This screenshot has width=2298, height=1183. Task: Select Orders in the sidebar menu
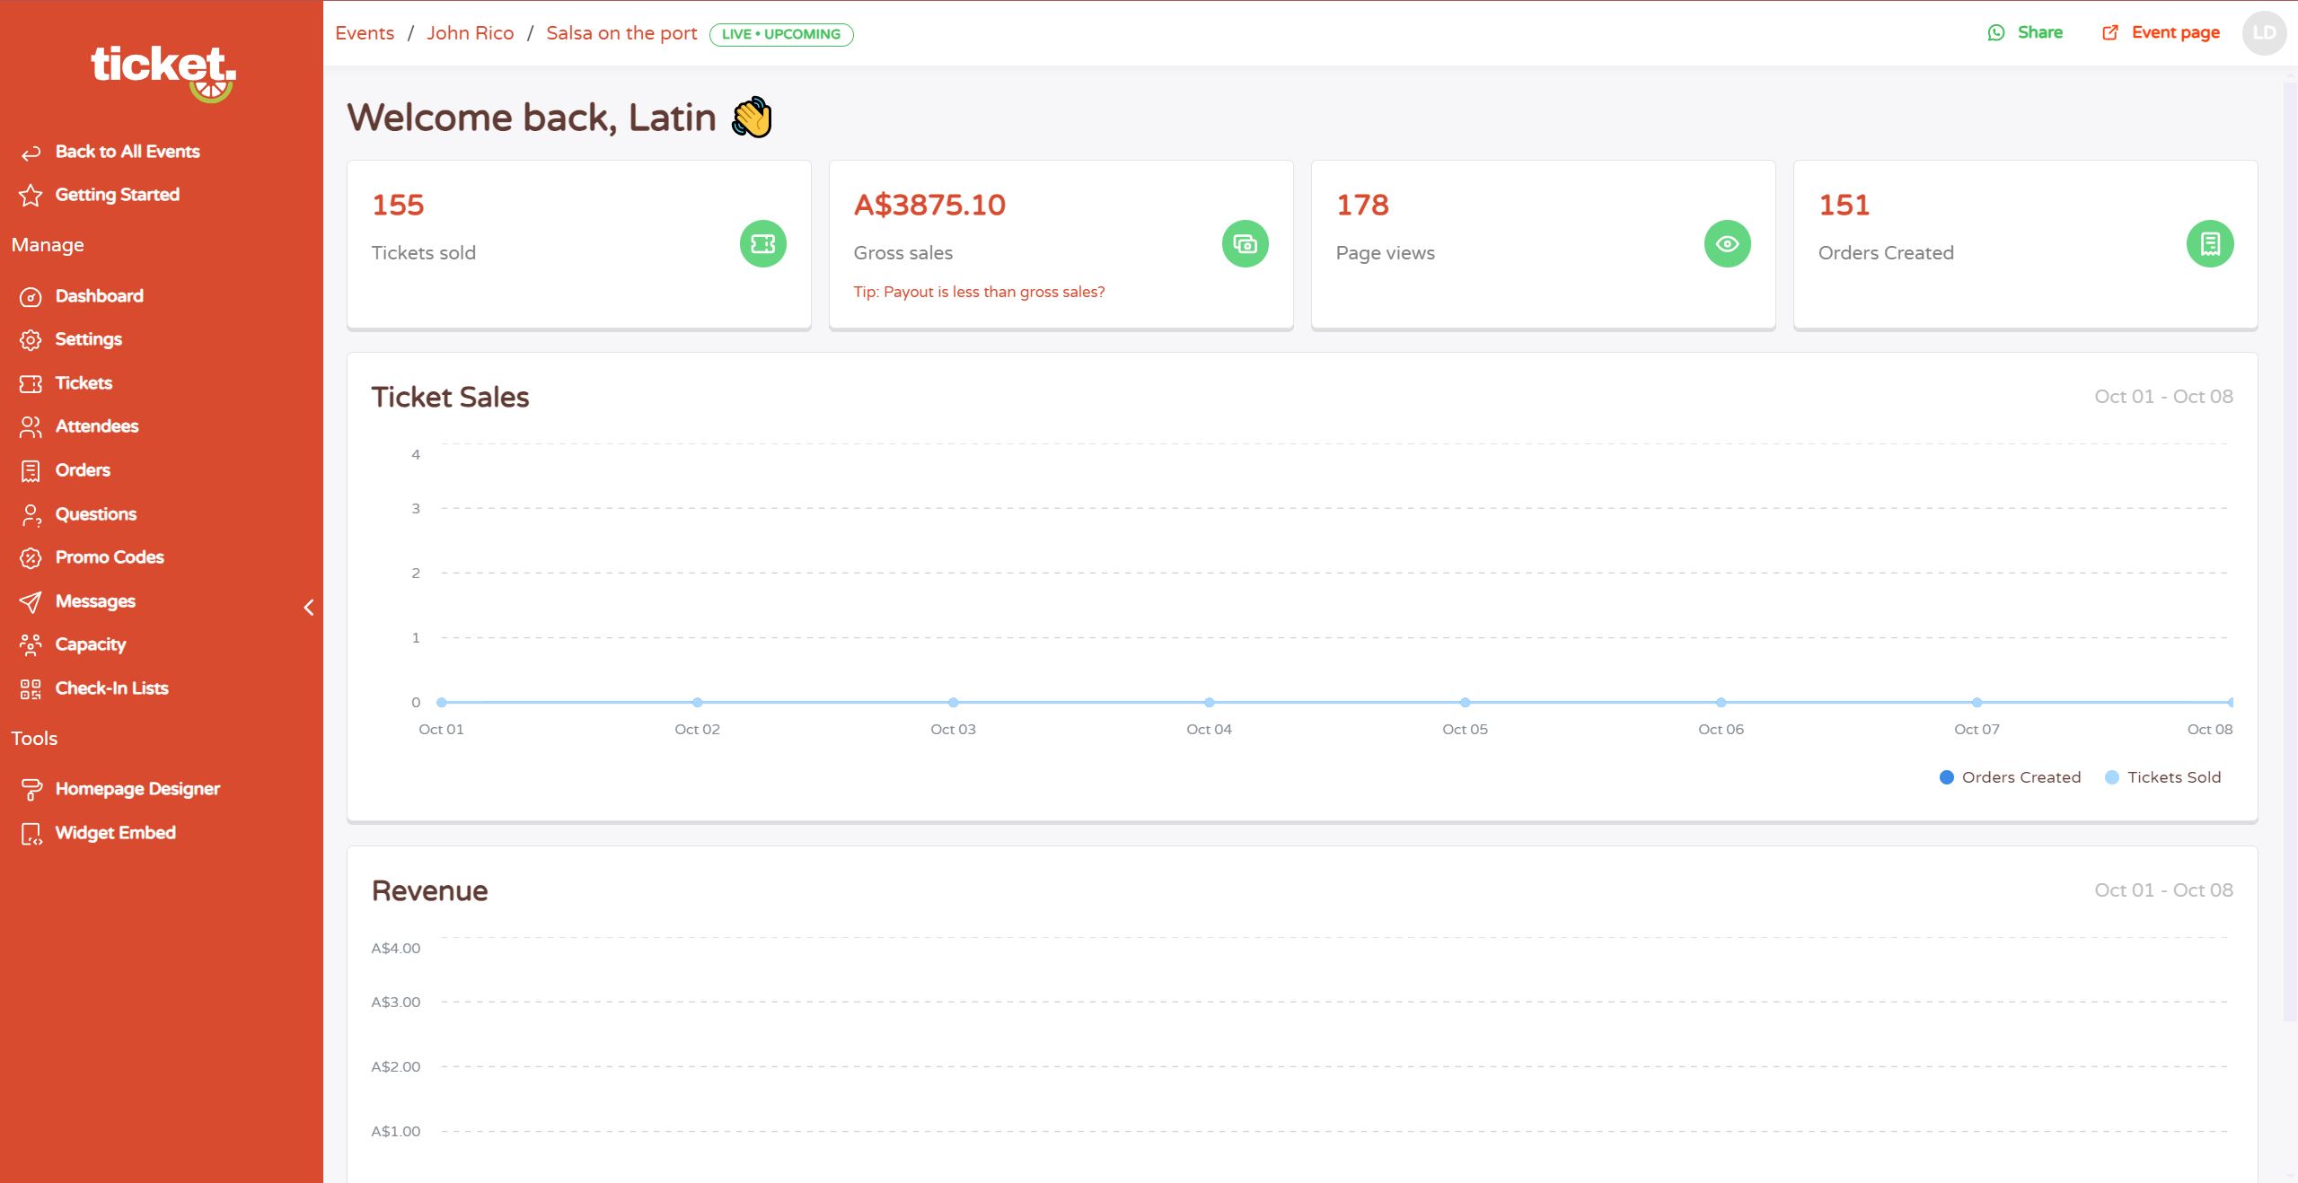[x=83, y=470]
